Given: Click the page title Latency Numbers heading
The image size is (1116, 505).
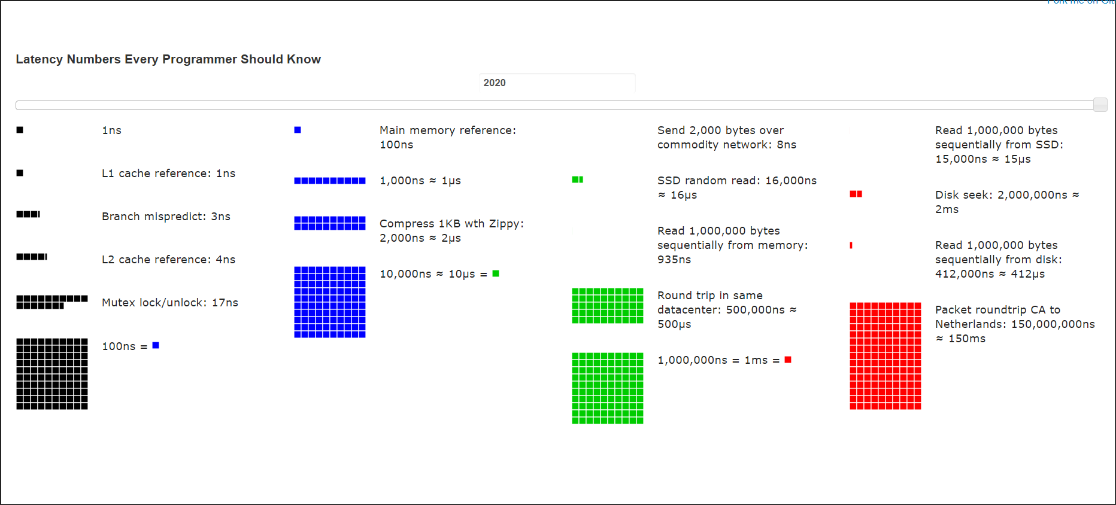Looking at the screenshot, I should (168, 59).
